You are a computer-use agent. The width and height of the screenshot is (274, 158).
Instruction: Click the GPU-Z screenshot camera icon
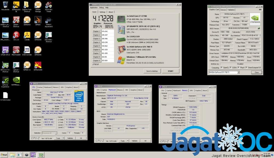click(260, 10)
